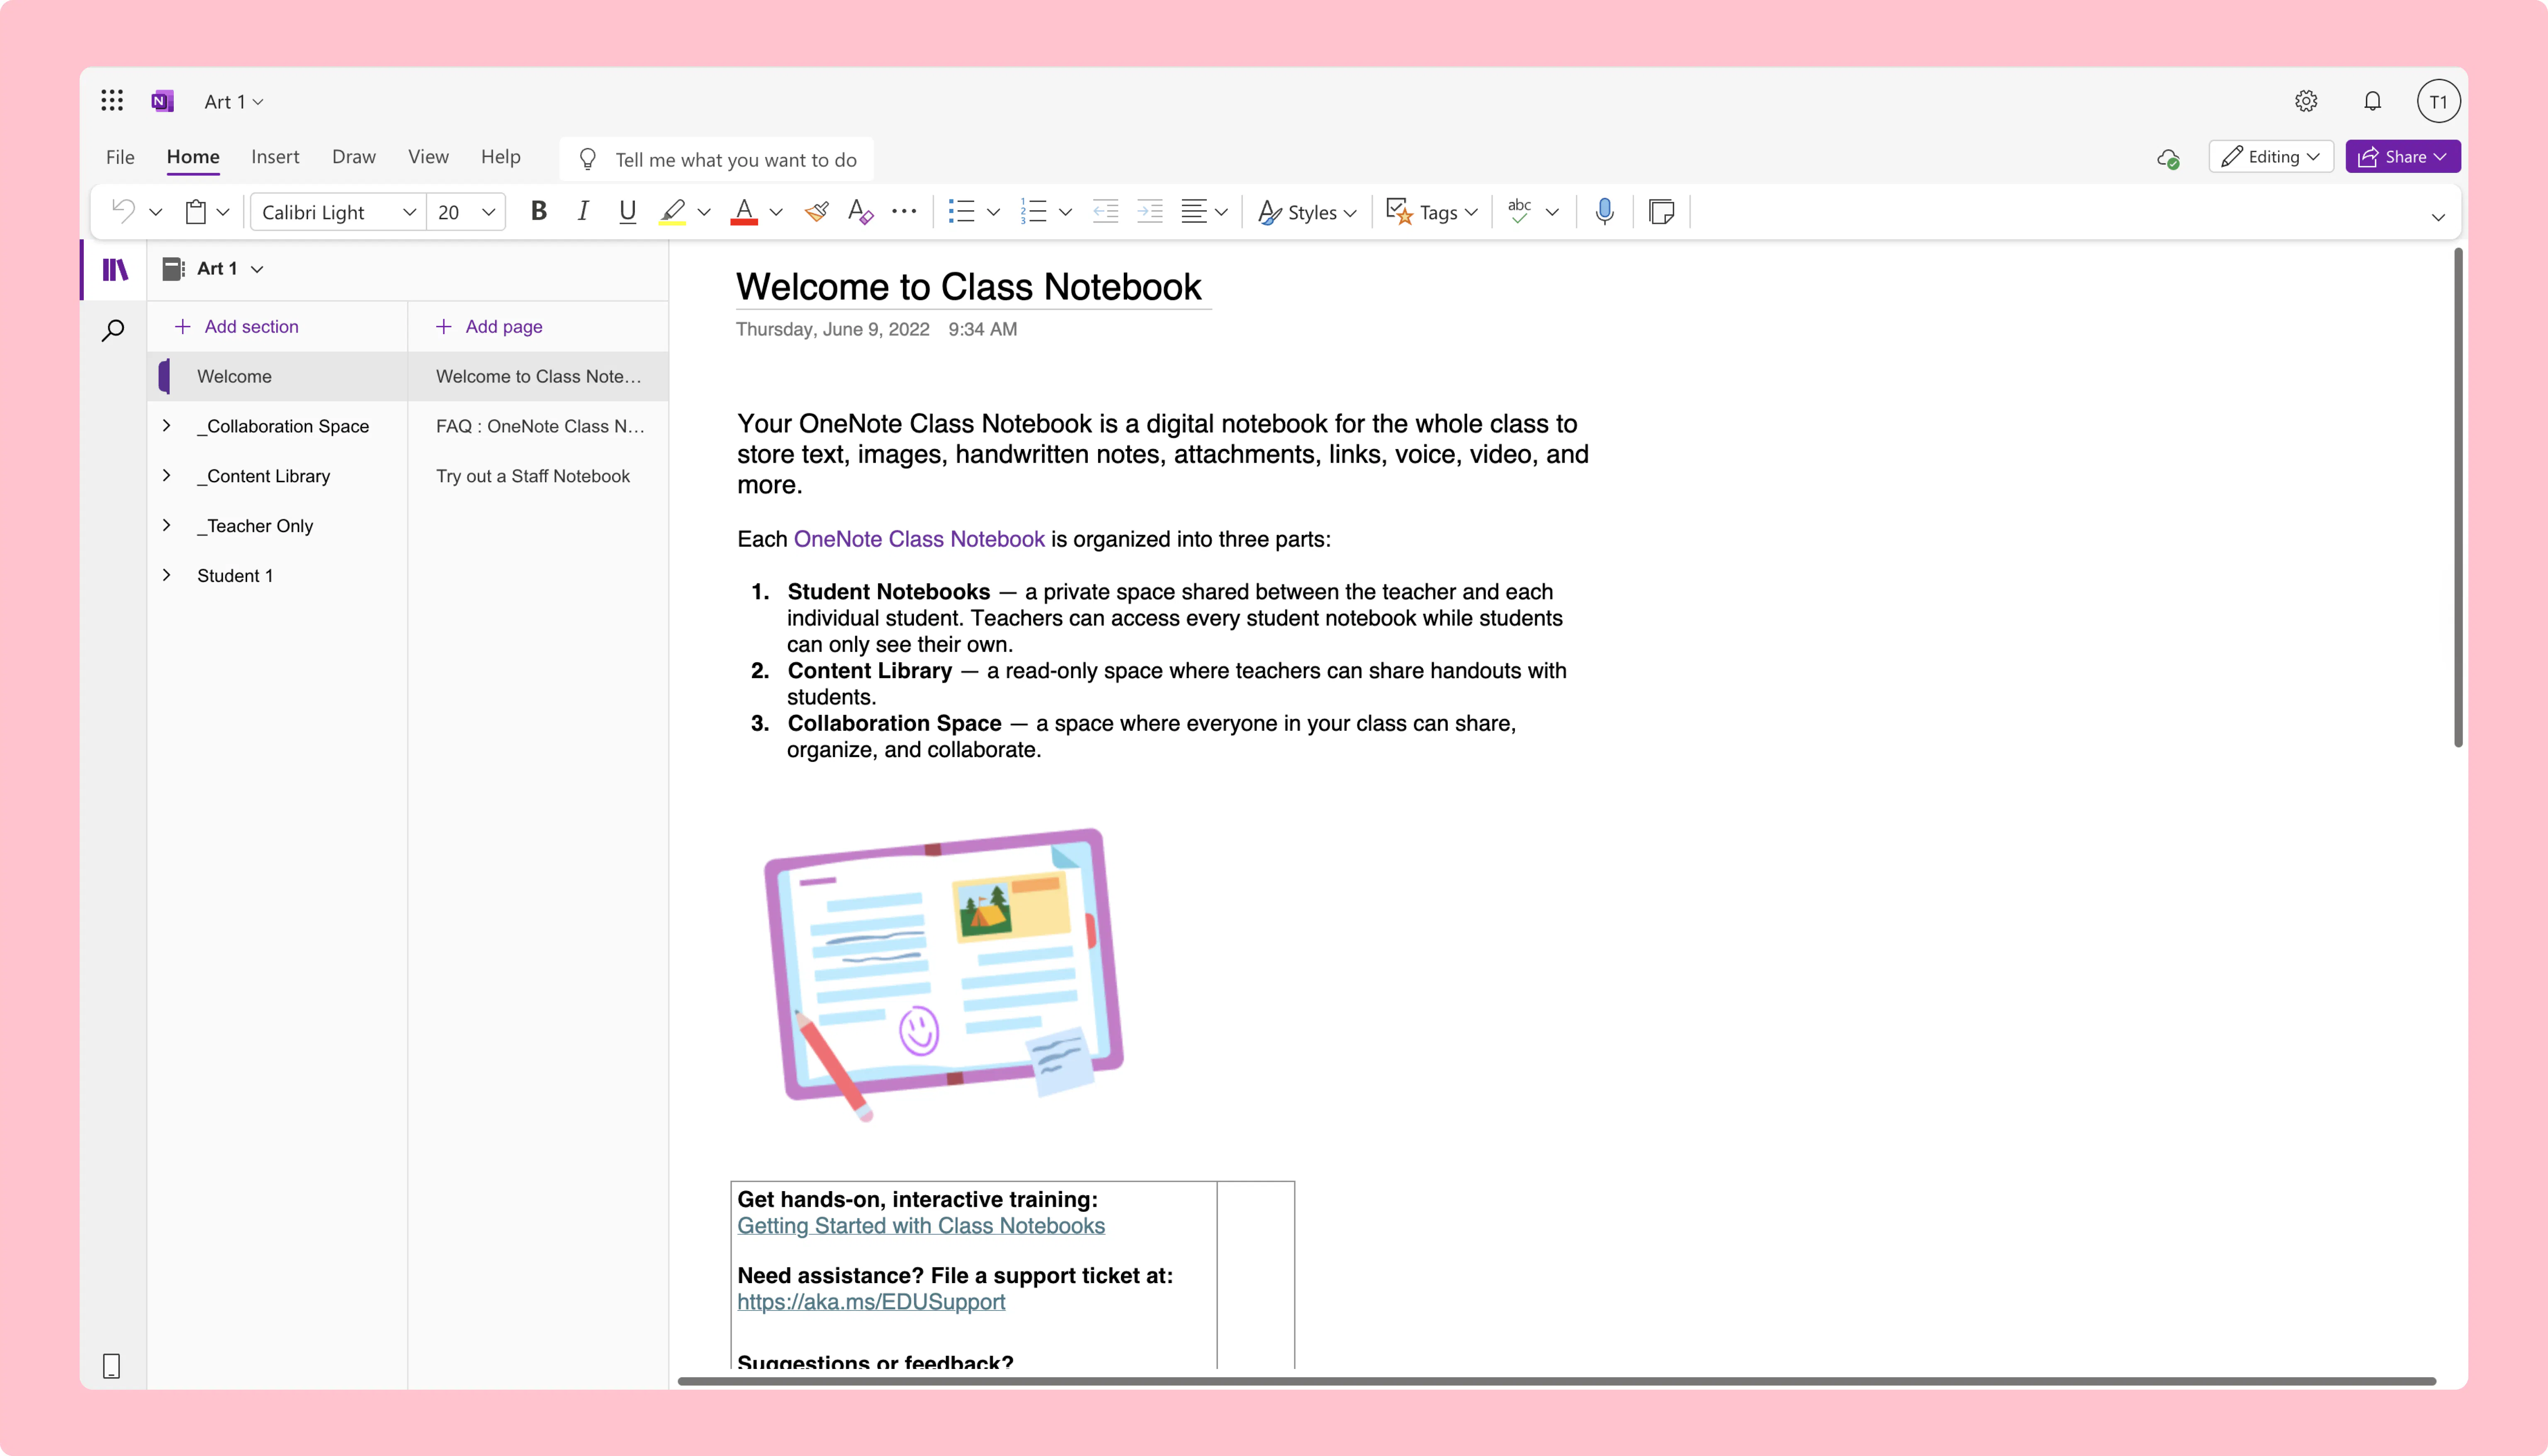The image size is (2548, 1456).
Task: Toggle the notebooks navigation pane icon
Action: [x=115, y=269]
